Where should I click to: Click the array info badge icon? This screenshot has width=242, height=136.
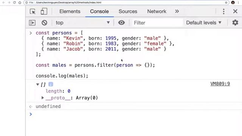pos(51,84)
